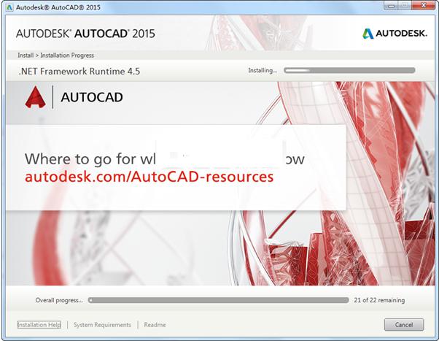This screenshot has width=439, height=341.
Task: Click the '.NET Framework Runtime 4.5' label
Action: pyautogui.click(x=78, y=72)
